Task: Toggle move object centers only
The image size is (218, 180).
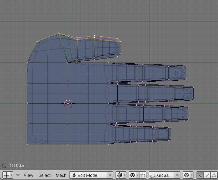Action: 143,175
